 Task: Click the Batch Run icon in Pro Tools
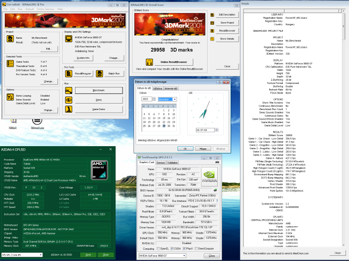coord(99,74)
